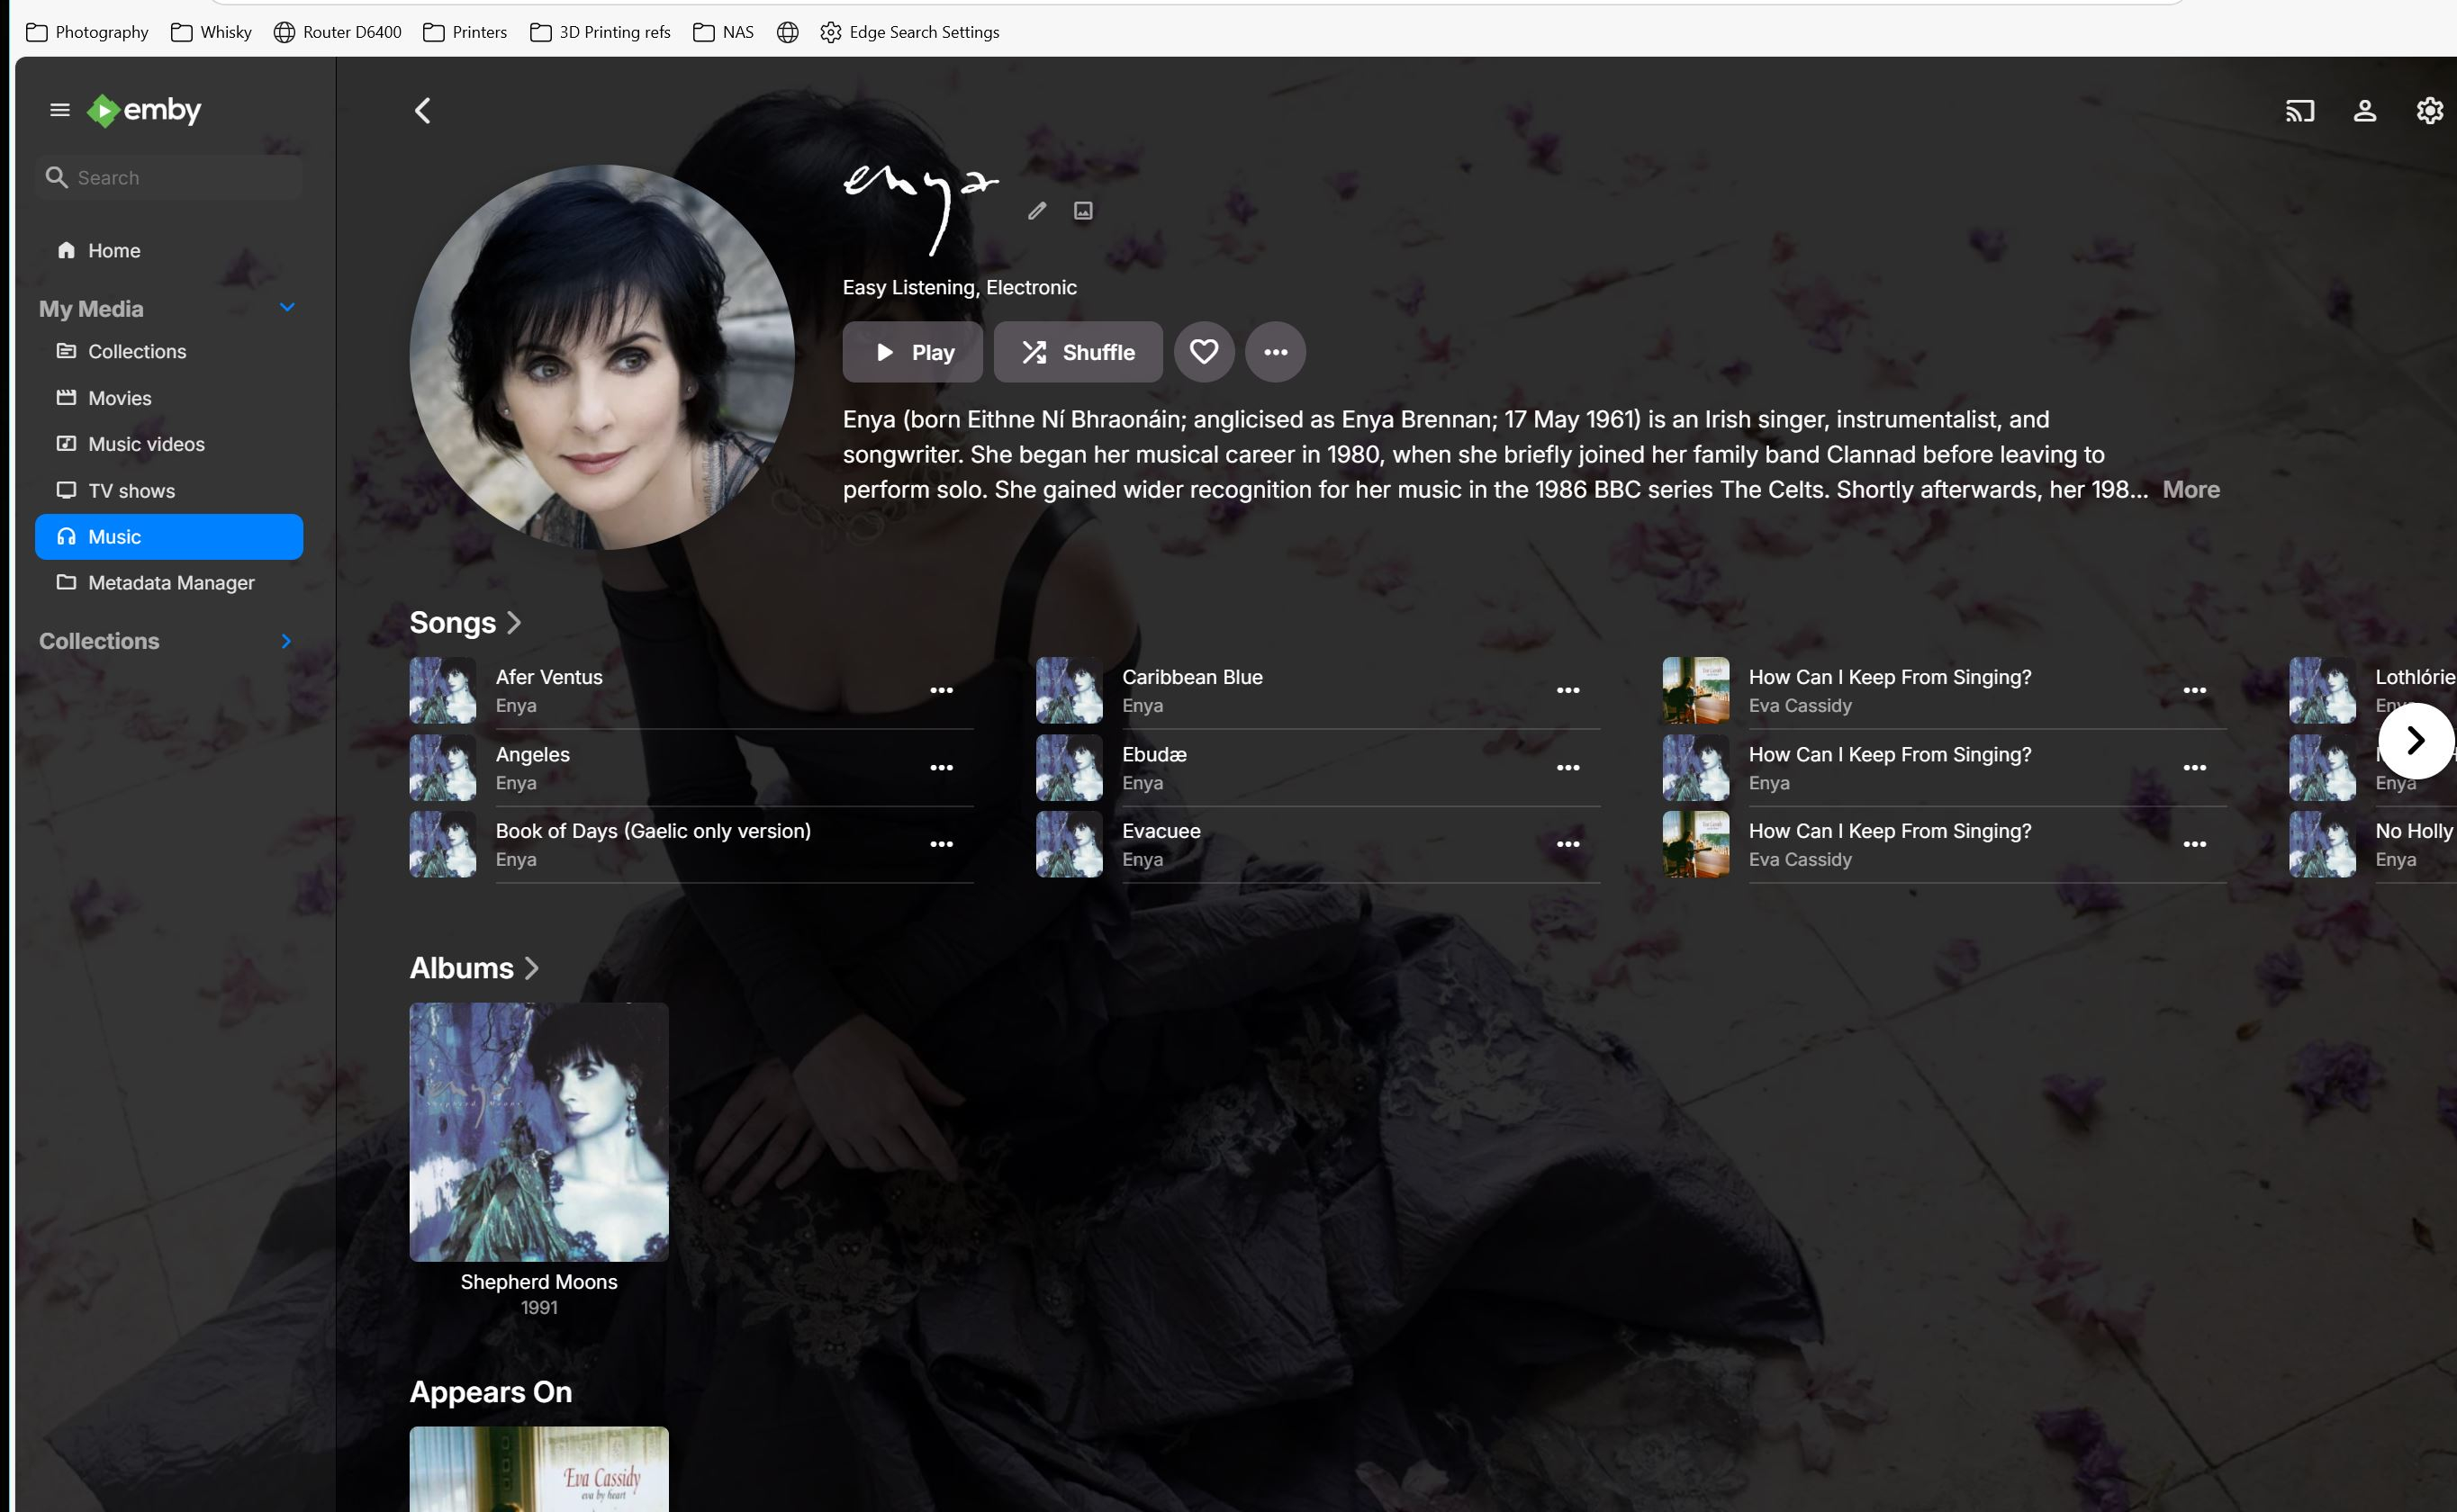Open the Songs section header

[x=465, y=623]
